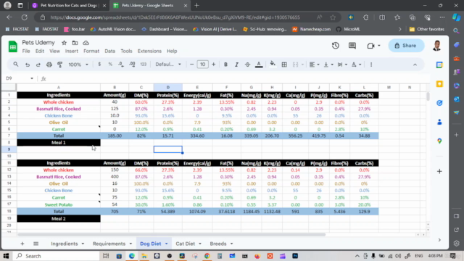Toggle strikethrough formatting
The image size is (464, 261).
pos(247,65)
